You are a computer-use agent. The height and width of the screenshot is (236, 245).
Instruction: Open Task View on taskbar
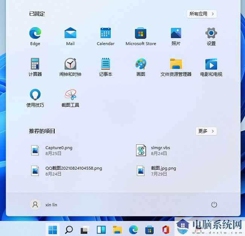tap(85, 230)
